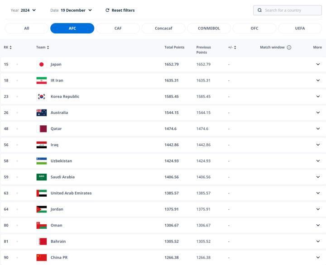
Task: Click the search magnifier icon
Action: click(259, 10)
